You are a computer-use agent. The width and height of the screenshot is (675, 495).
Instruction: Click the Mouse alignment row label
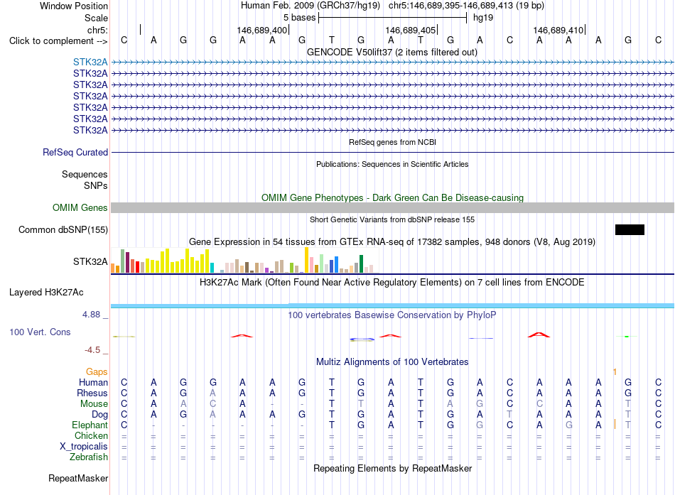pos(94,404)
